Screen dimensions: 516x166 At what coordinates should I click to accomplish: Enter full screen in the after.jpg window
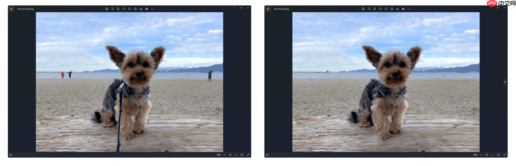(x=505, y=155)
